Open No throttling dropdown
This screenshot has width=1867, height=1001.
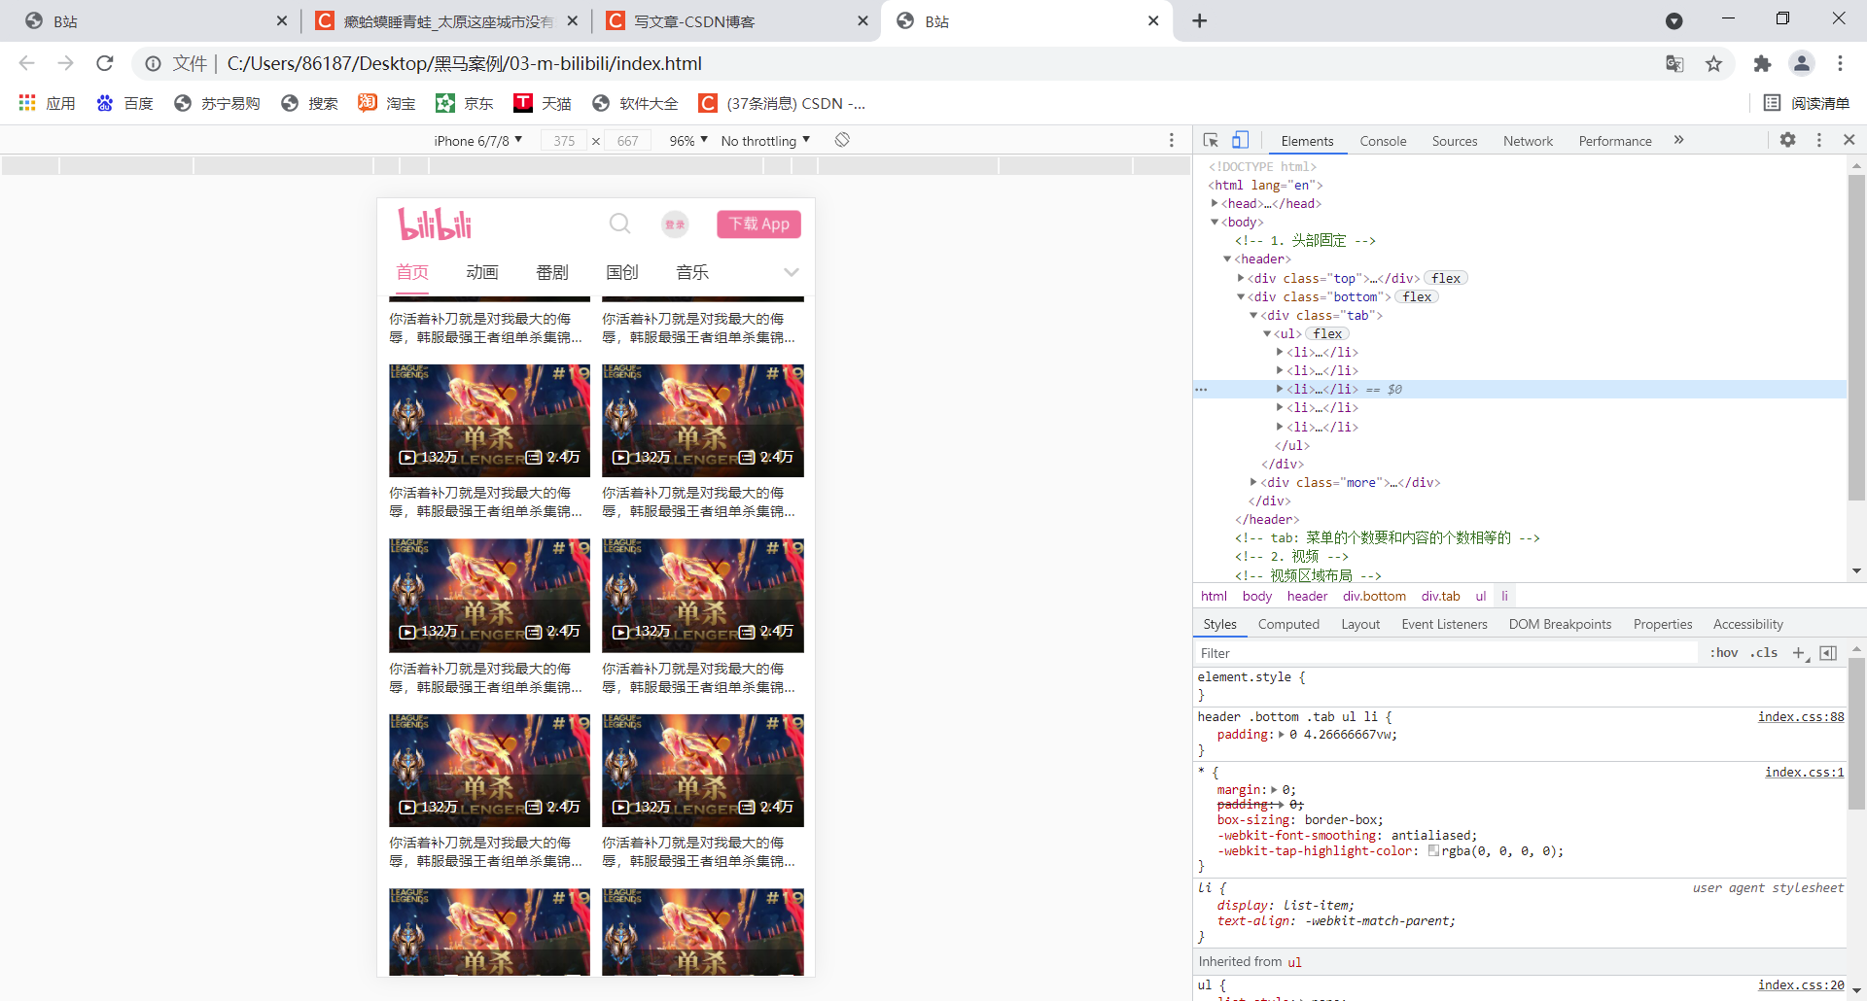pyautogui.click(x=766, y=141)
